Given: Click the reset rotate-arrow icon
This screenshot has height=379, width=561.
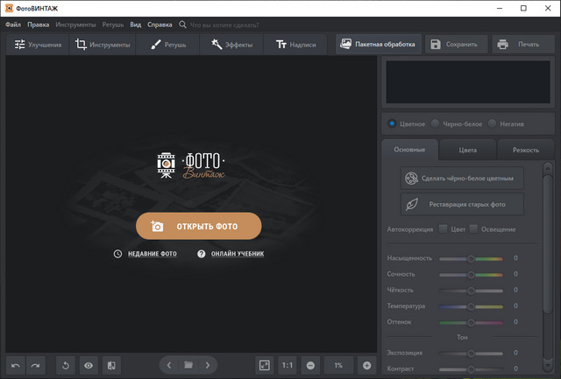Looking at the screenshot, I should pos(66,365).
